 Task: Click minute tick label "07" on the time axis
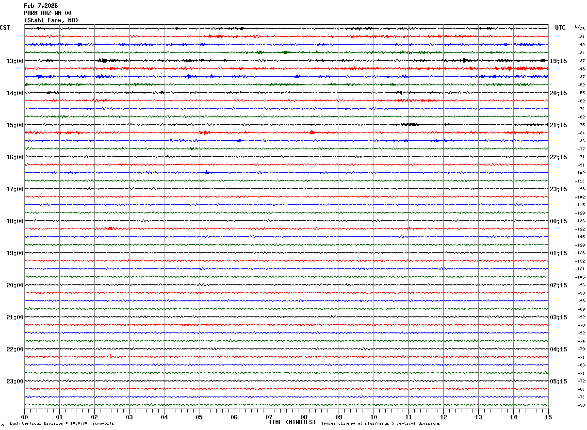pyautogui.click(x=269, y=417)
